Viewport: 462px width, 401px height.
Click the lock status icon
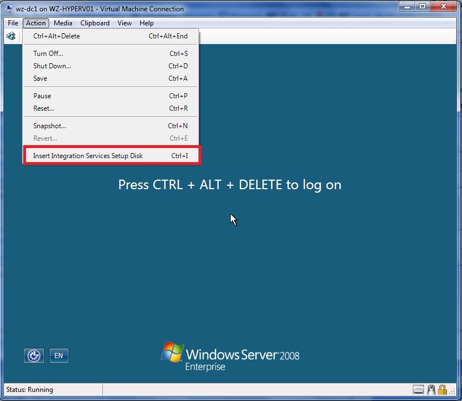pyautogui.click(x=442, y=390)
